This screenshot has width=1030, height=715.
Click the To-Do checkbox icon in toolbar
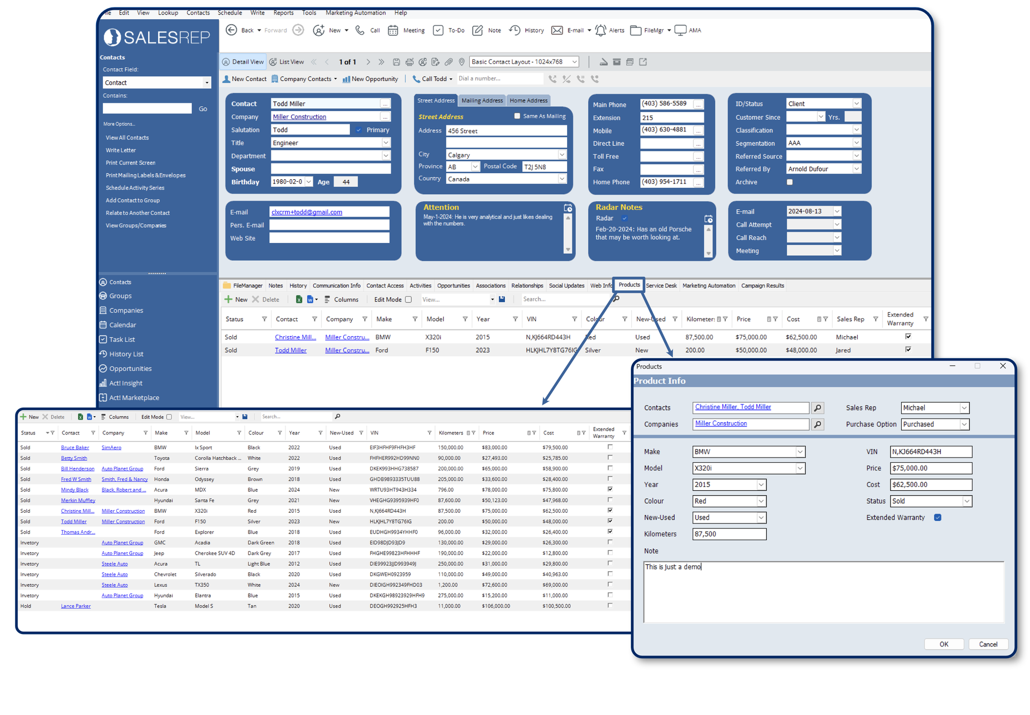point(438,31)
